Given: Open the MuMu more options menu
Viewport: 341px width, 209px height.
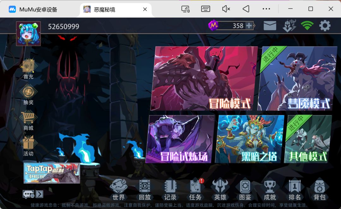Looking at the screenshot, I should [x=266, y=9].
